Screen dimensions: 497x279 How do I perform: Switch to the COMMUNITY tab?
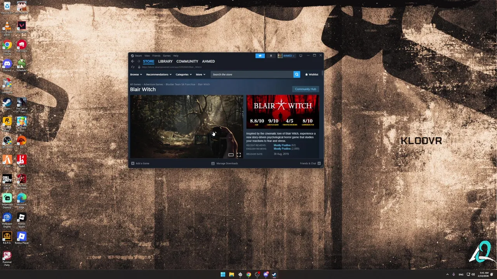[x=187, y=61]
